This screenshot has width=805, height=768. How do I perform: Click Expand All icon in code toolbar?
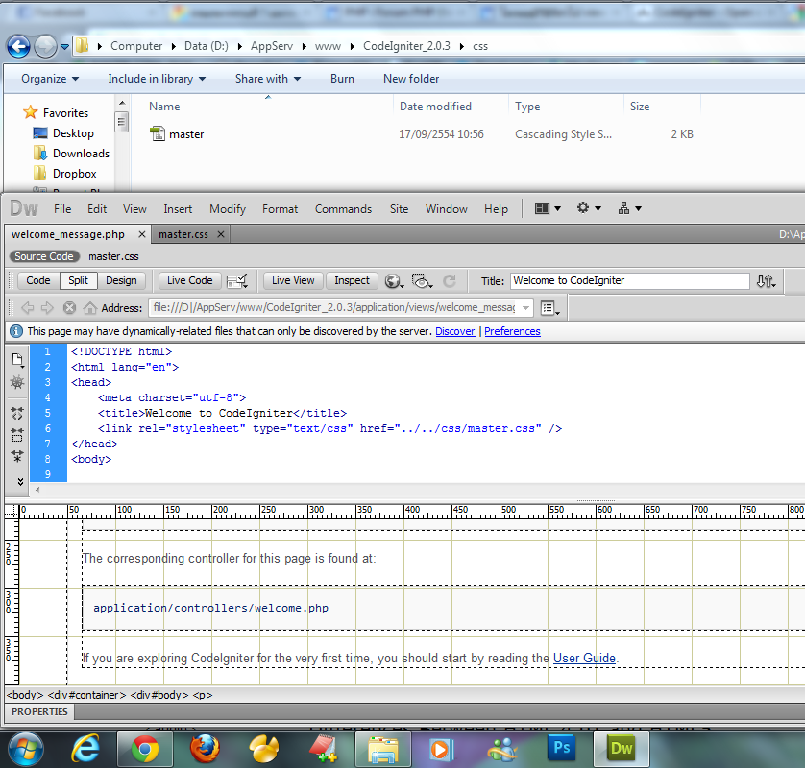[x=17, y=456]
